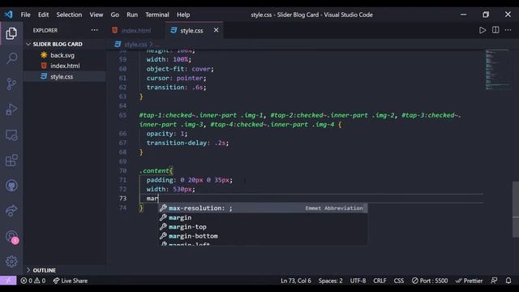The width and height of the screenshot is (519, 292).
Task: Choose the max-resolution suggestion
Action: 263,208
